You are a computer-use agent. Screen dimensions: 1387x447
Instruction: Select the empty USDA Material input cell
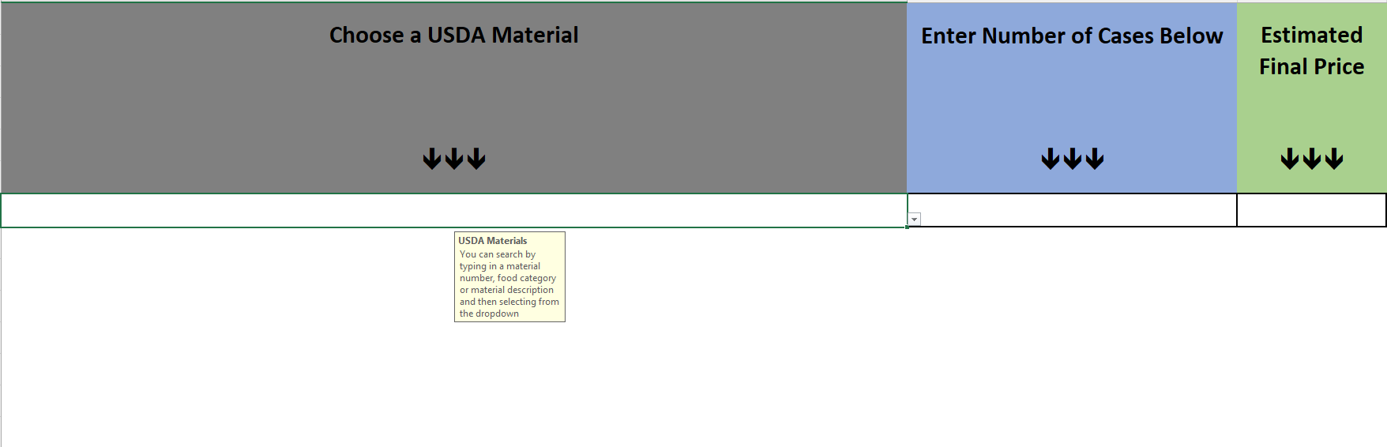click(453, 210)
